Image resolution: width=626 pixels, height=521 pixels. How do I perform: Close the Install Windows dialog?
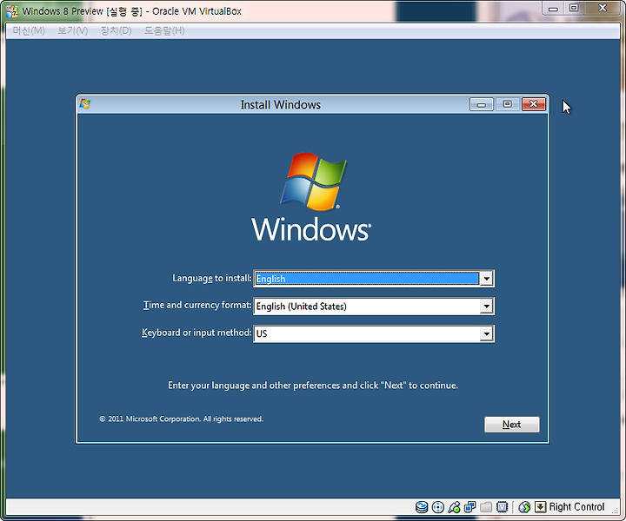(x=534, y=104)
